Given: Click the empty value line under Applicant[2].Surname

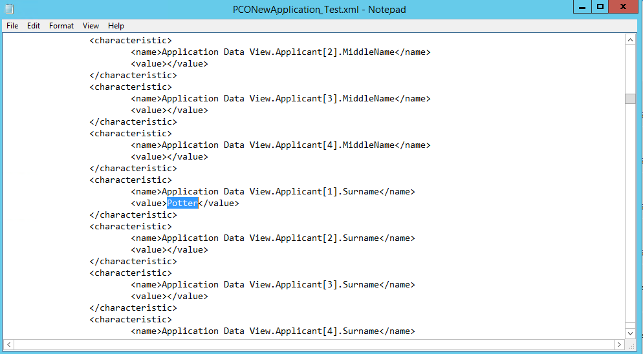Looking at the screenshot, I should tap(169, 250).
